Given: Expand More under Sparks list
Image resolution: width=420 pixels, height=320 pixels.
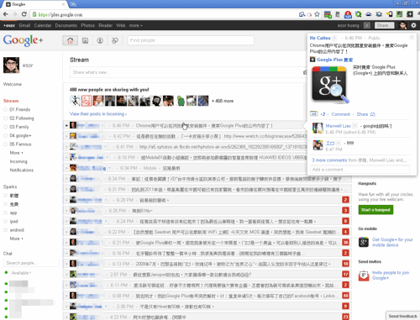Looking at the screenshot, I should click(16, 239).
